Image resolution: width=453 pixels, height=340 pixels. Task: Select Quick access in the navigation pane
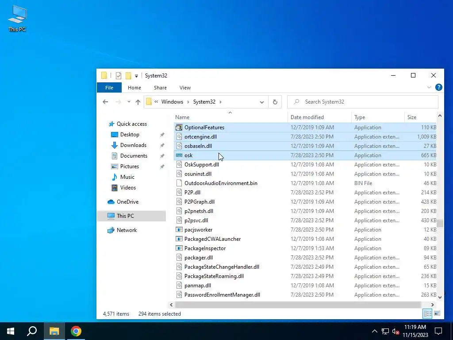(132, 124)
